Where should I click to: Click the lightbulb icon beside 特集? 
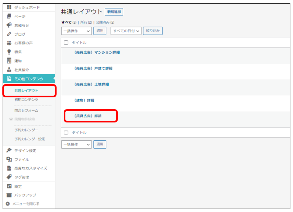9,52
